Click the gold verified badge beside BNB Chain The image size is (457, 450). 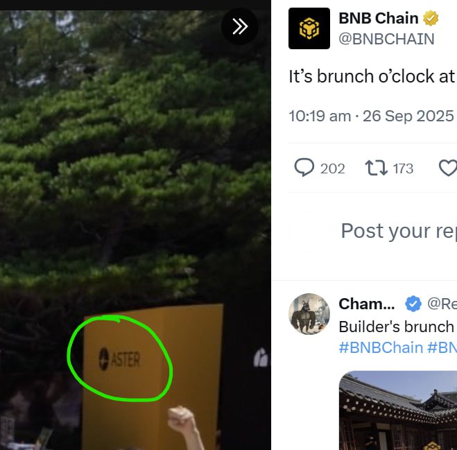pos(431,18)
